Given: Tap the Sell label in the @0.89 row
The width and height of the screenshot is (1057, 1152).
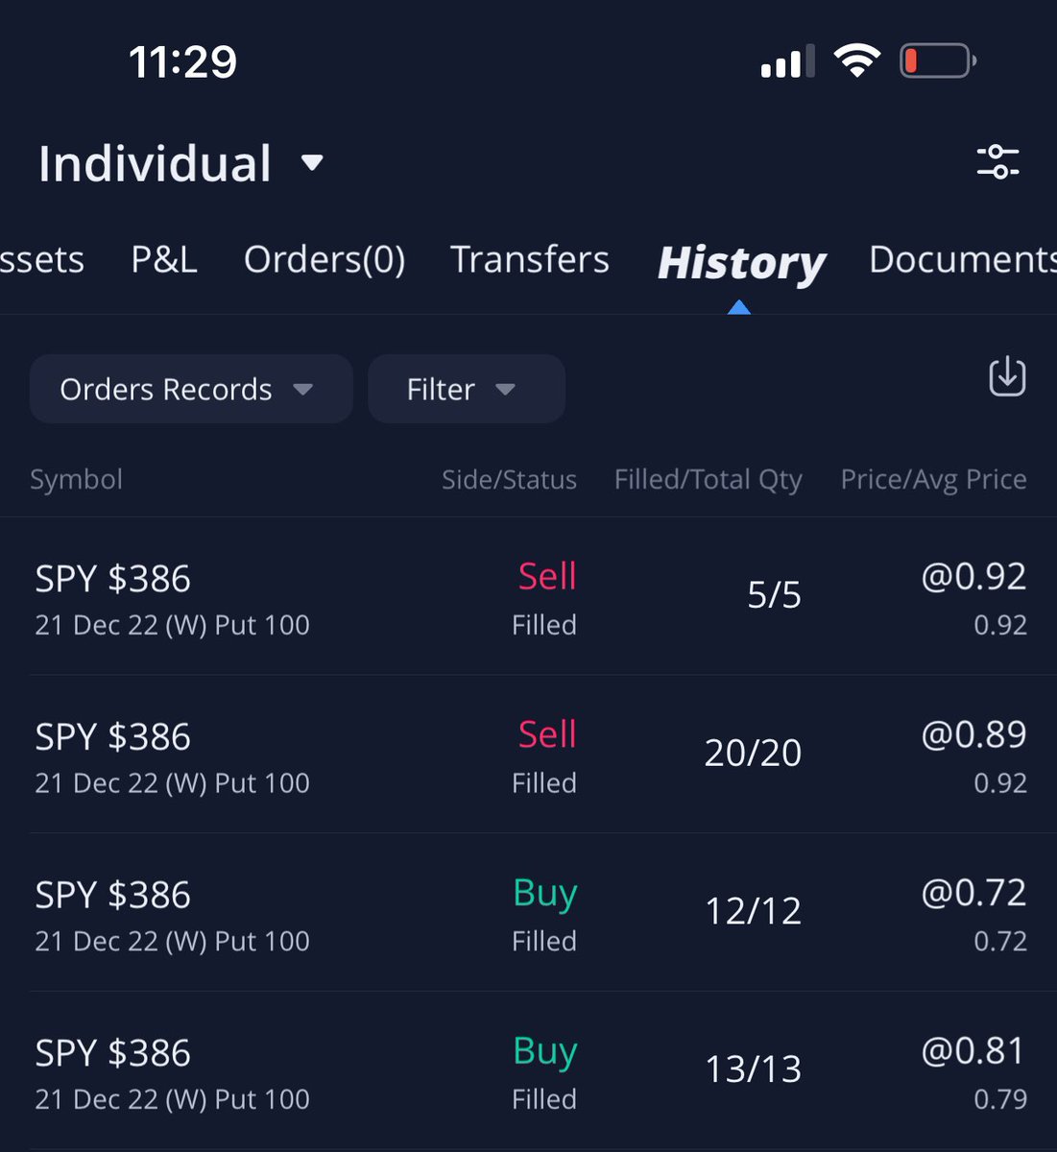Looking at the screenshot, I should pos(547,734).
